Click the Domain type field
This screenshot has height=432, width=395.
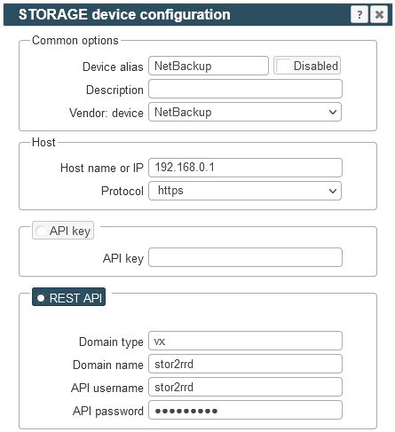(x=245, y=341)
